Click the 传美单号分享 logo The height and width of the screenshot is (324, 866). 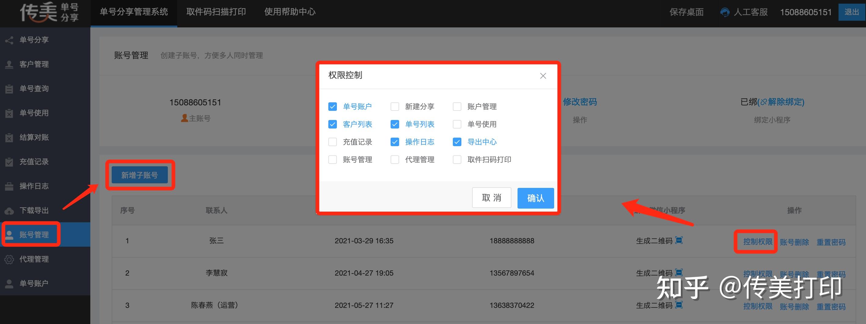click(49, 12)
